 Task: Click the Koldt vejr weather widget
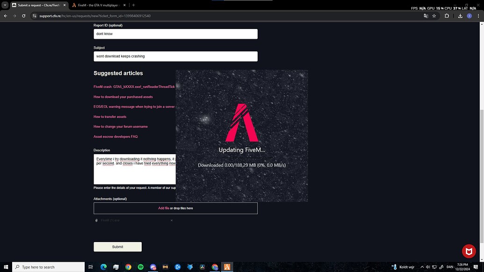403,267
